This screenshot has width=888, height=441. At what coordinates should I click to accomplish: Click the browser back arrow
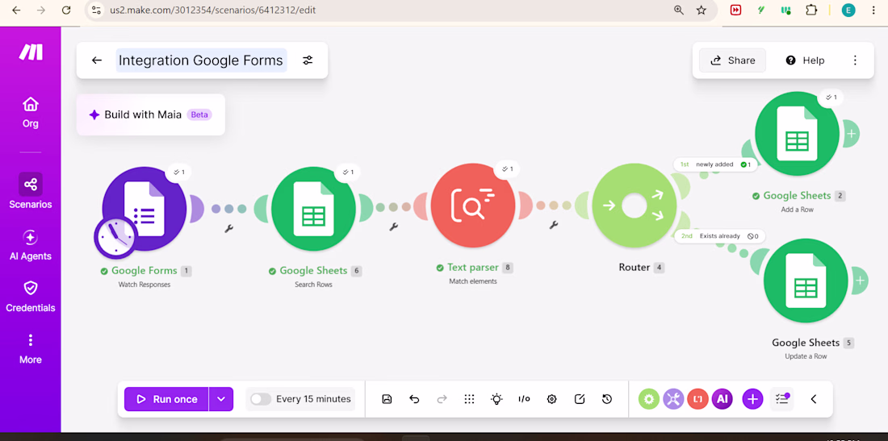[16, 10]
